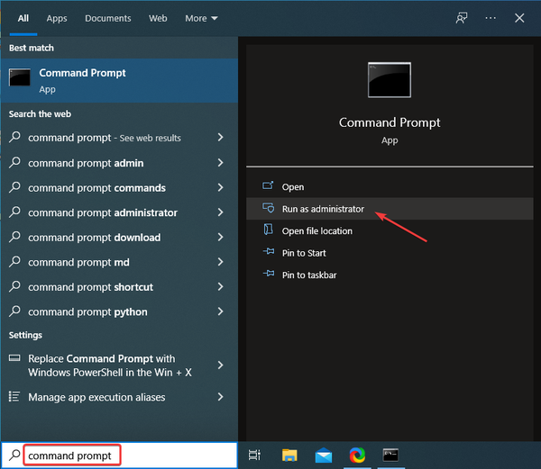The width and height of the screenshot is (541, 469).
Task: Expand arrow for command prompt admin suggestion
Action: click(220, 163)
